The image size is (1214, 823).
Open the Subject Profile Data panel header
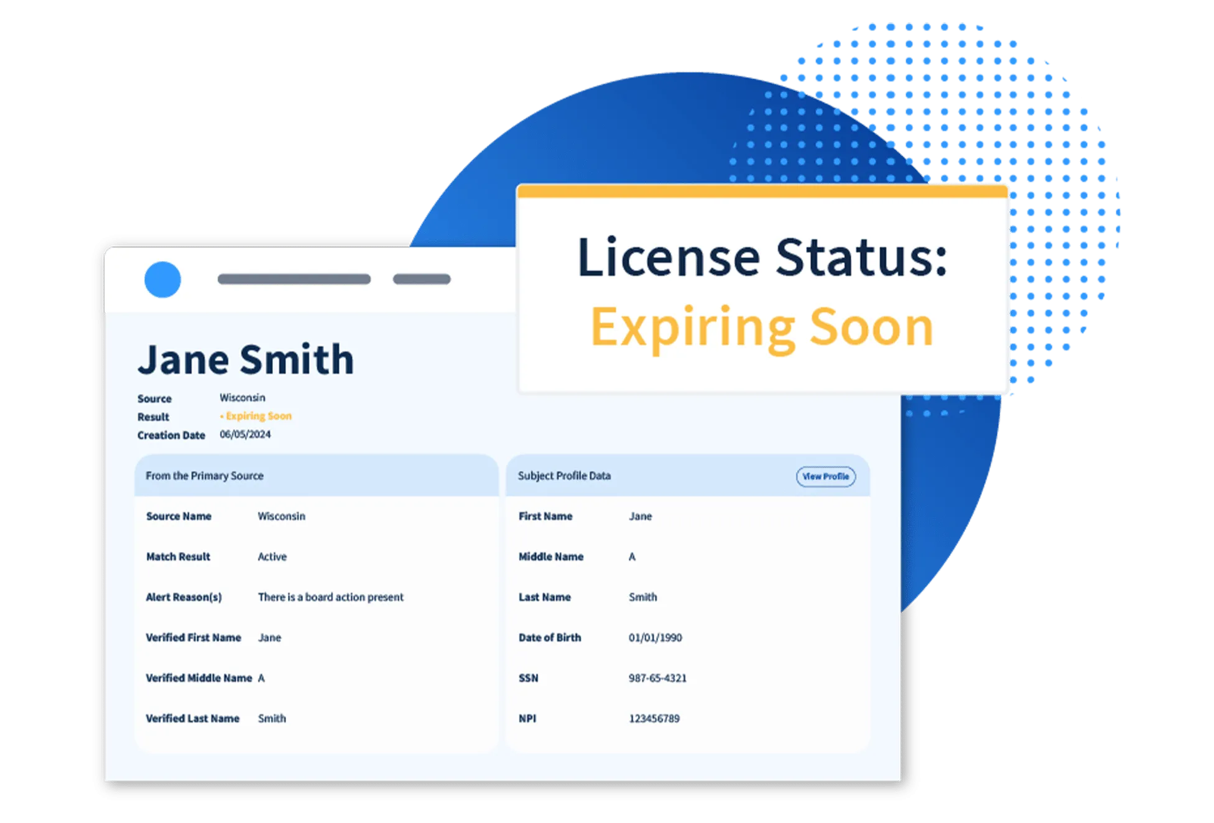(565, 476)
